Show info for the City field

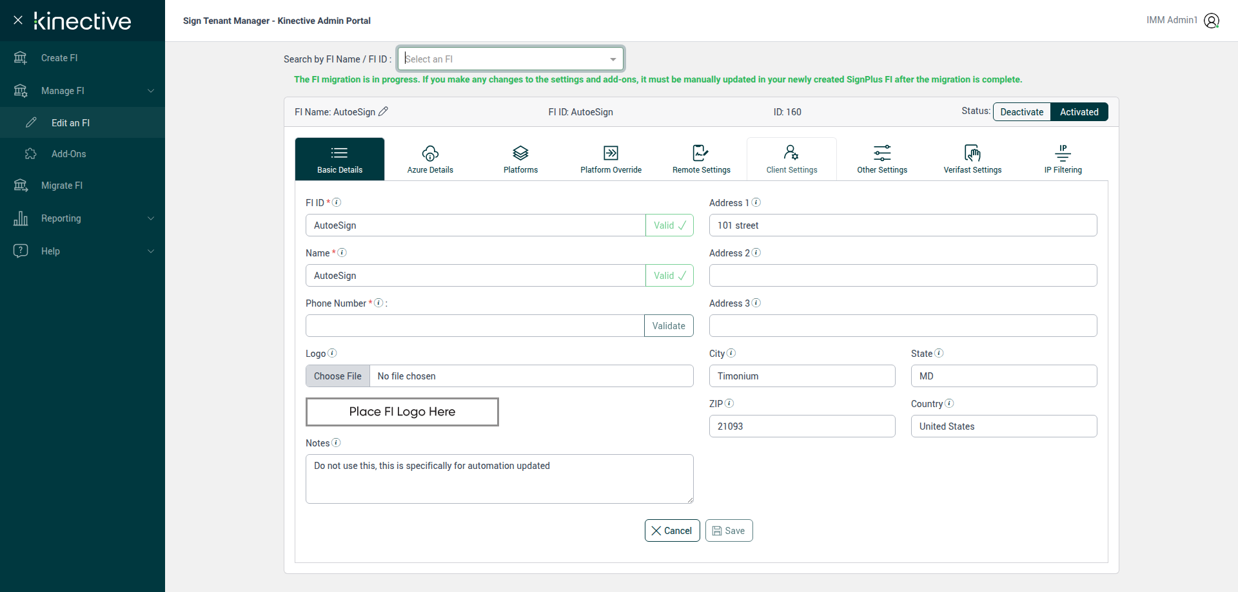(731, 353)
